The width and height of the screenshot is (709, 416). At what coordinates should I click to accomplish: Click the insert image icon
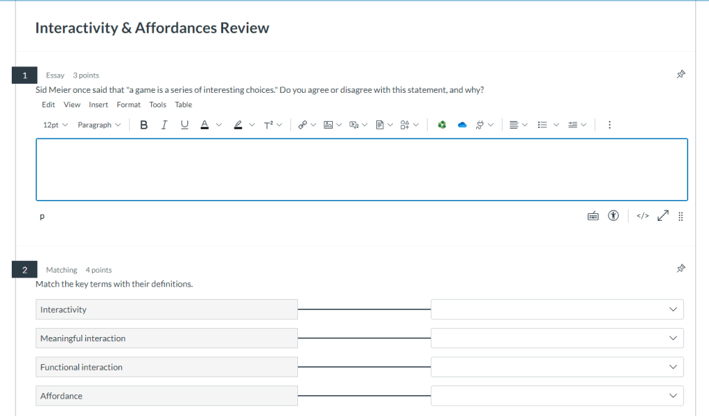click(329, 125)
